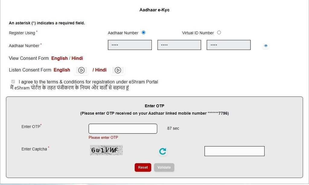Toggle the terms & conditions agreement checkbox
Image resolution: width=309 pixels, height=185 pixels.
(x=13, y=82)
